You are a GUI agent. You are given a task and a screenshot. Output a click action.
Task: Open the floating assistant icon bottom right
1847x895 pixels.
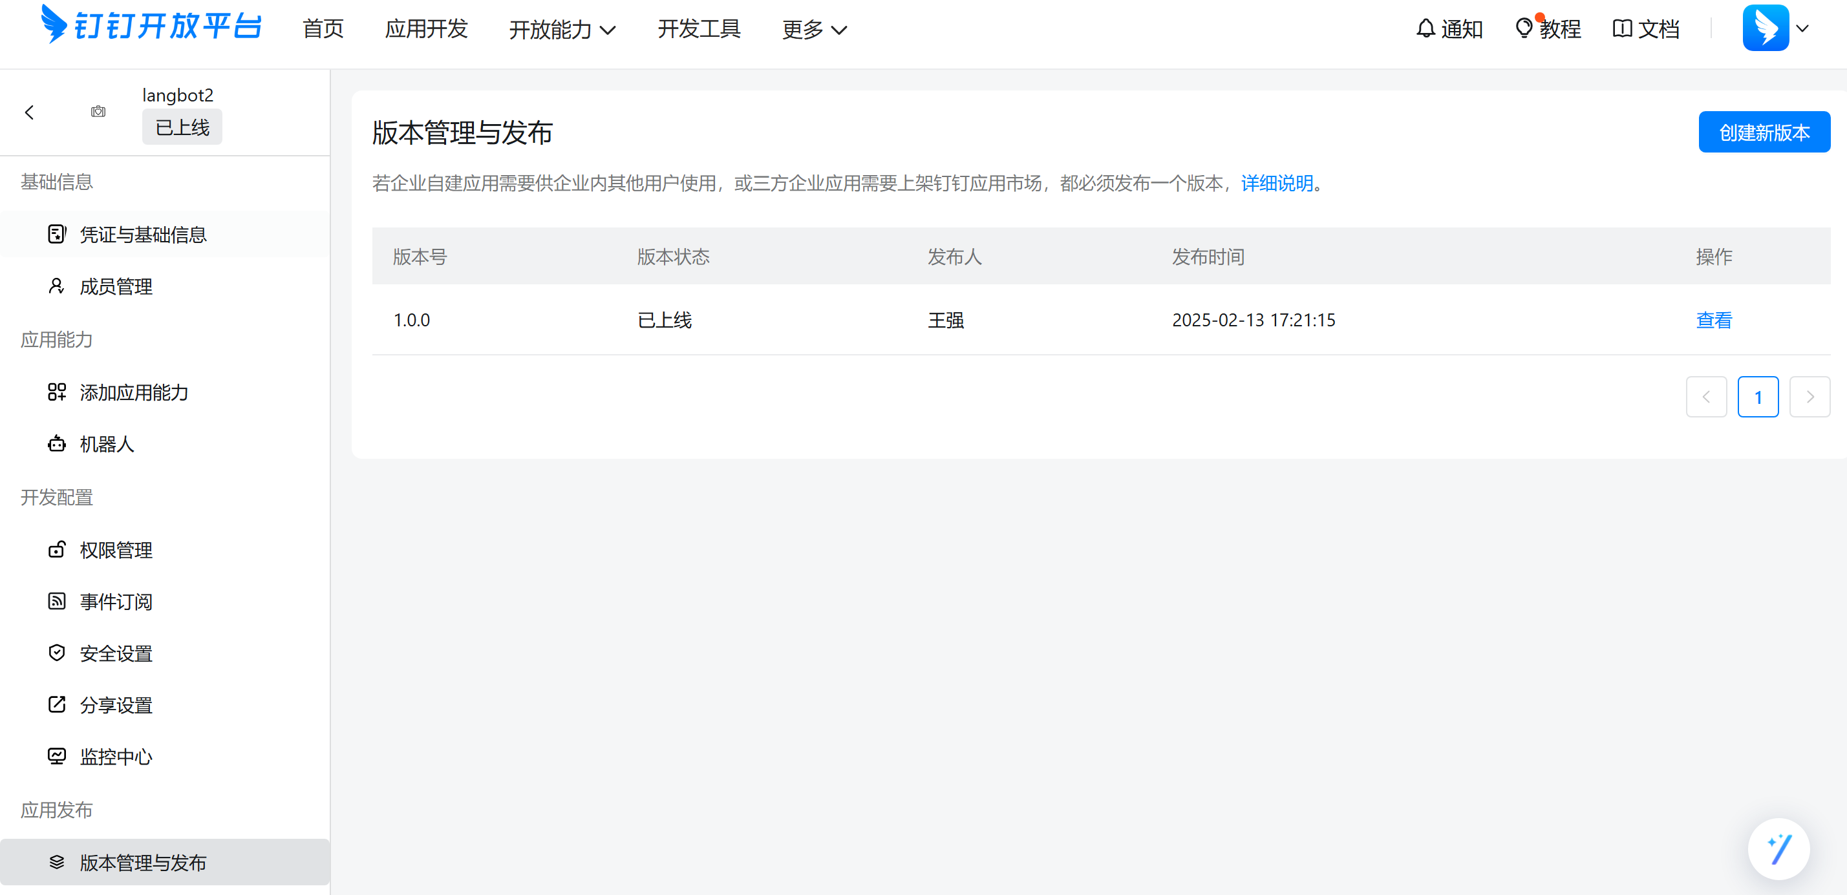1779,848
